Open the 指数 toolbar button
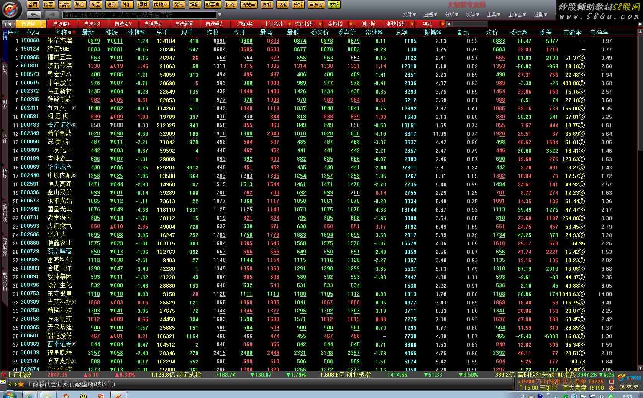This screenshot has height=398, width=643. [64, 5]
